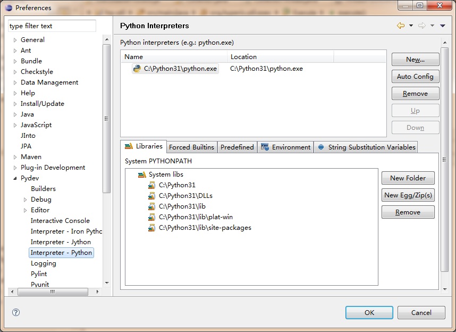Click the Cancel button

pyautogui.click(x=421, y=312)
